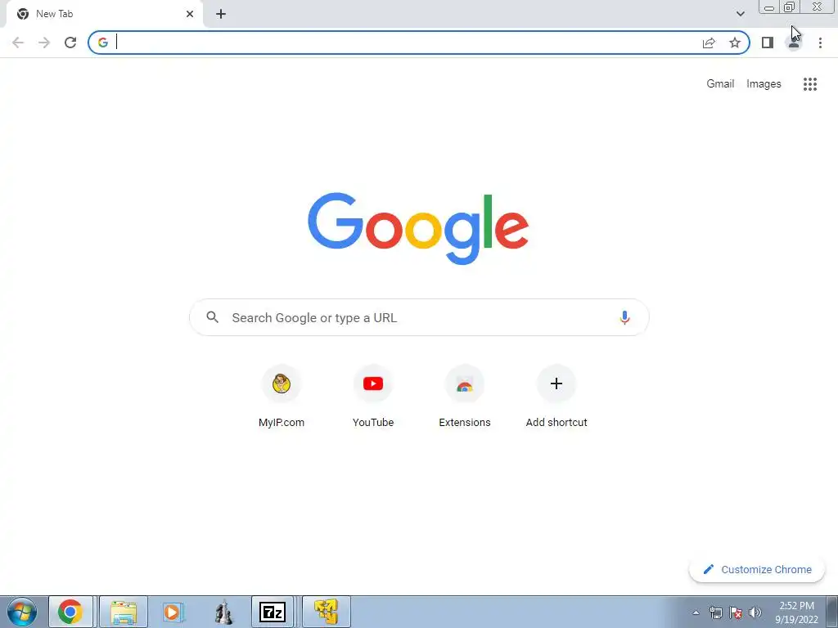Launch Windows Media Player from taskbar
The width and height of the screenshot is (838, 628).
click(x=173, y=612)
